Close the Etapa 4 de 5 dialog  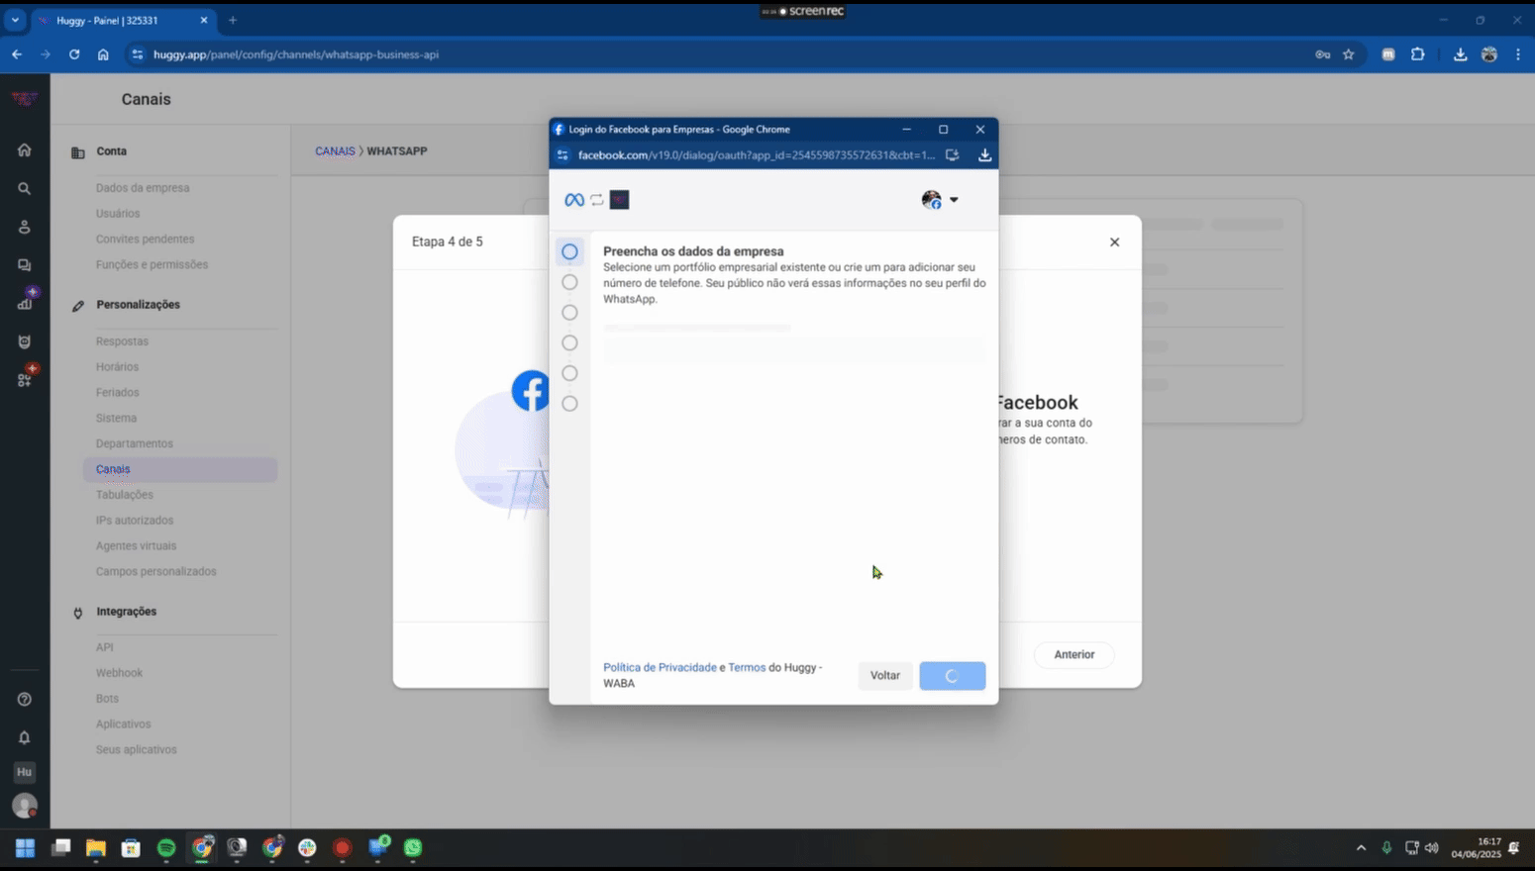tap(1114, 242)
